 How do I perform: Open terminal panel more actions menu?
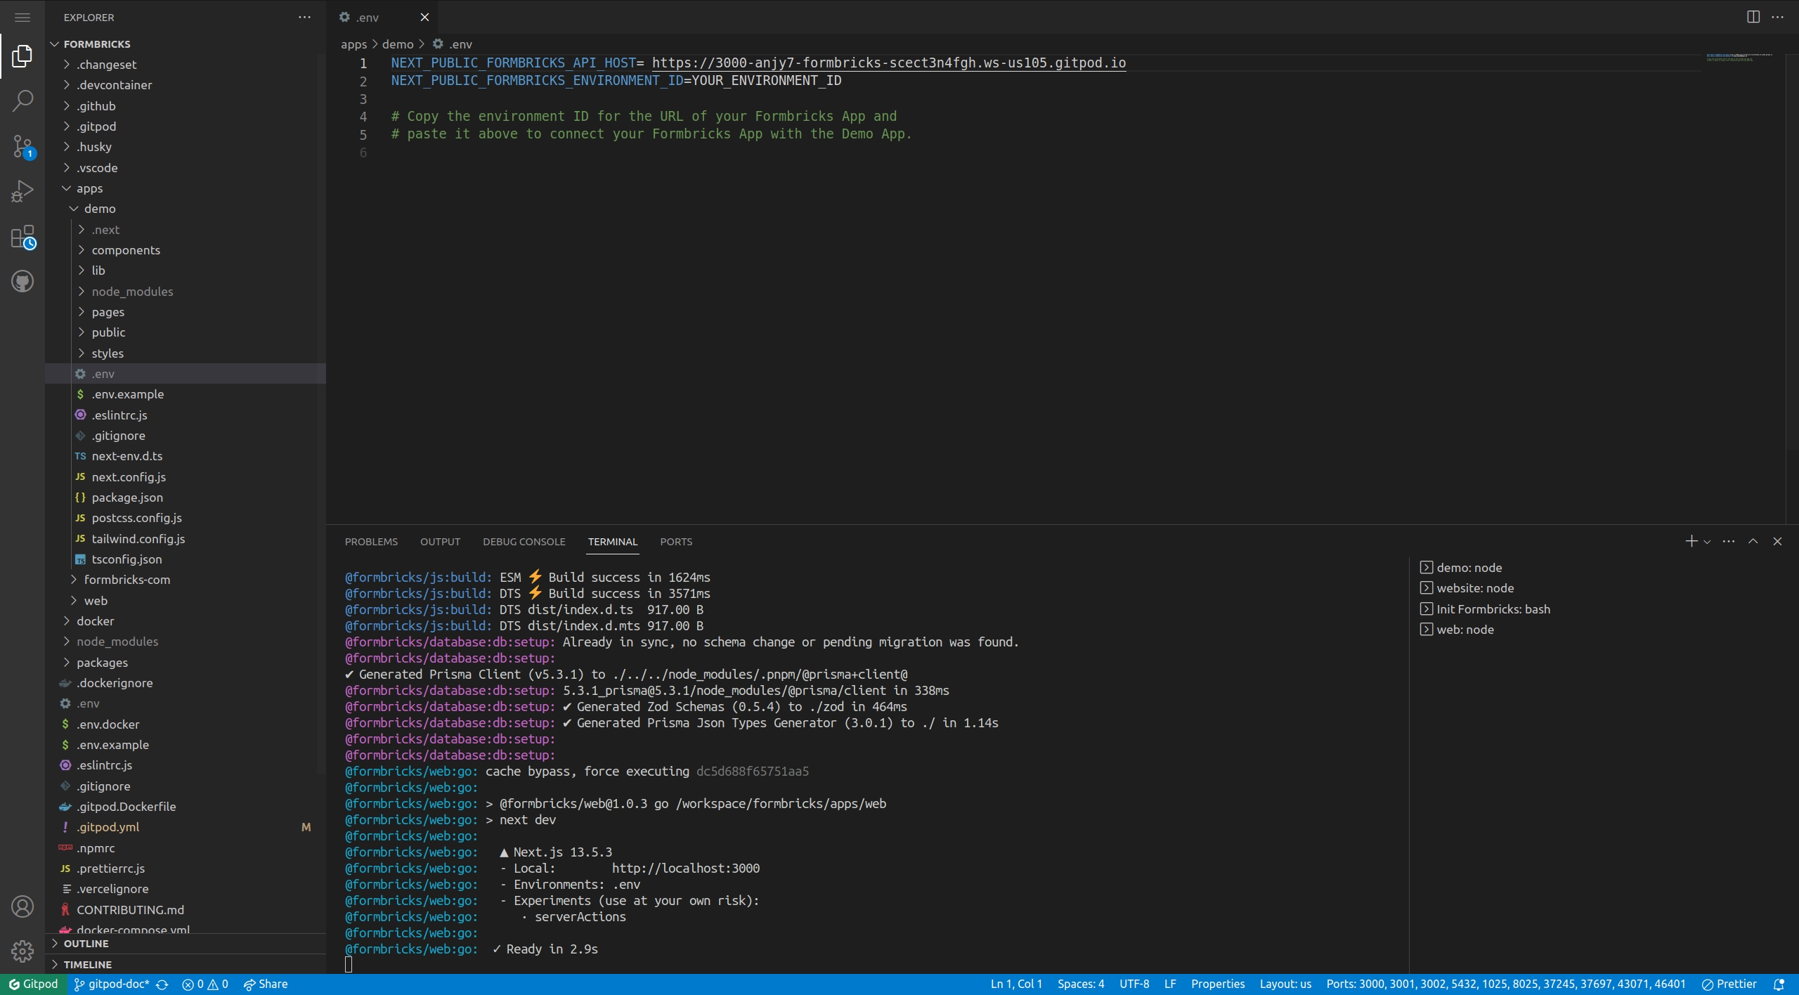pos(1729,541)
